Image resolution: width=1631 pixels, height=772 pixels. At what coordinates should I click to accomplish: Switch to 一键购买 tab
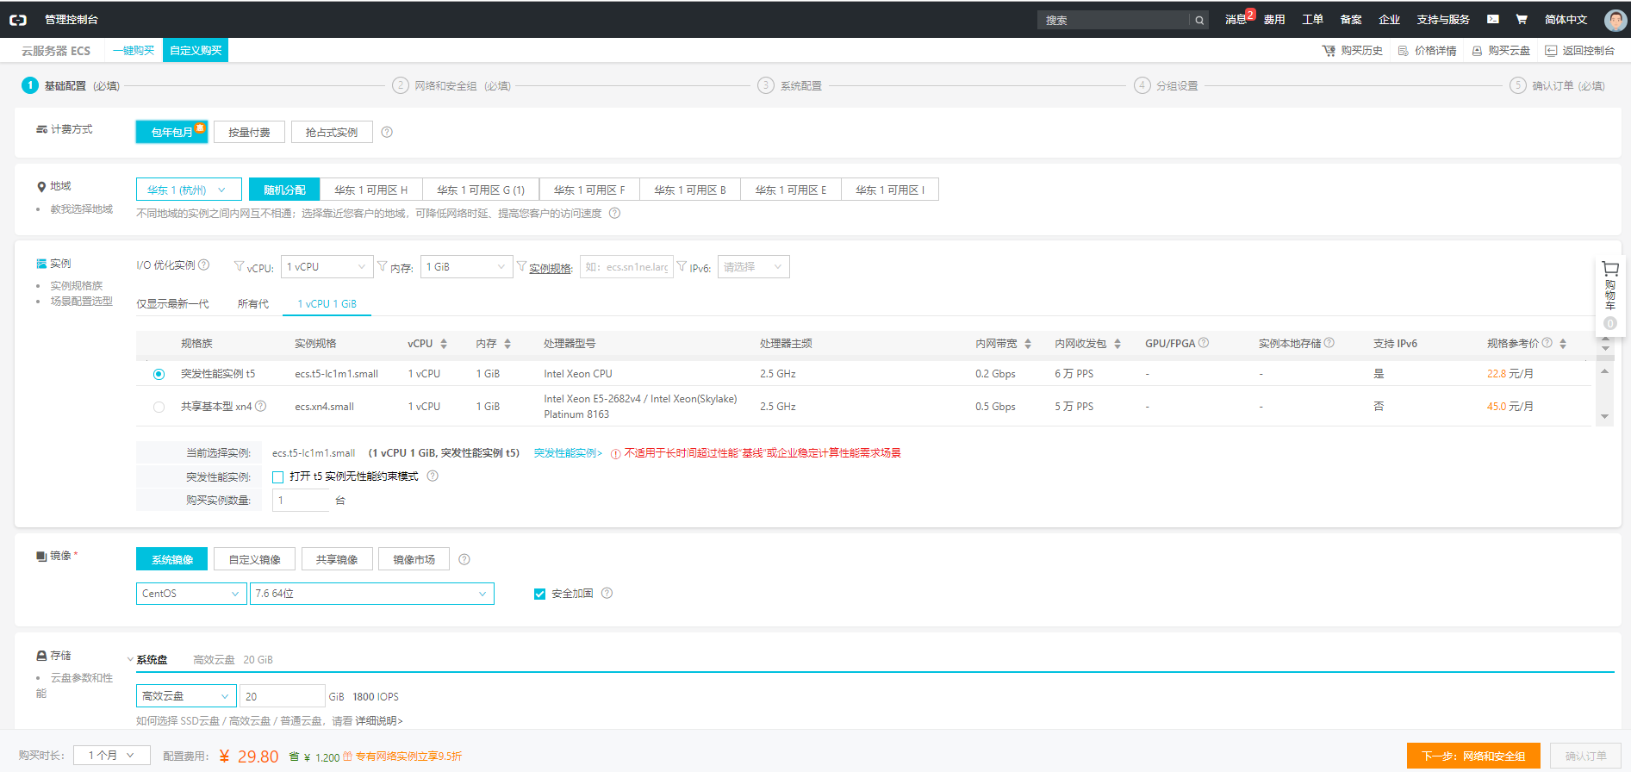[134, 51]
